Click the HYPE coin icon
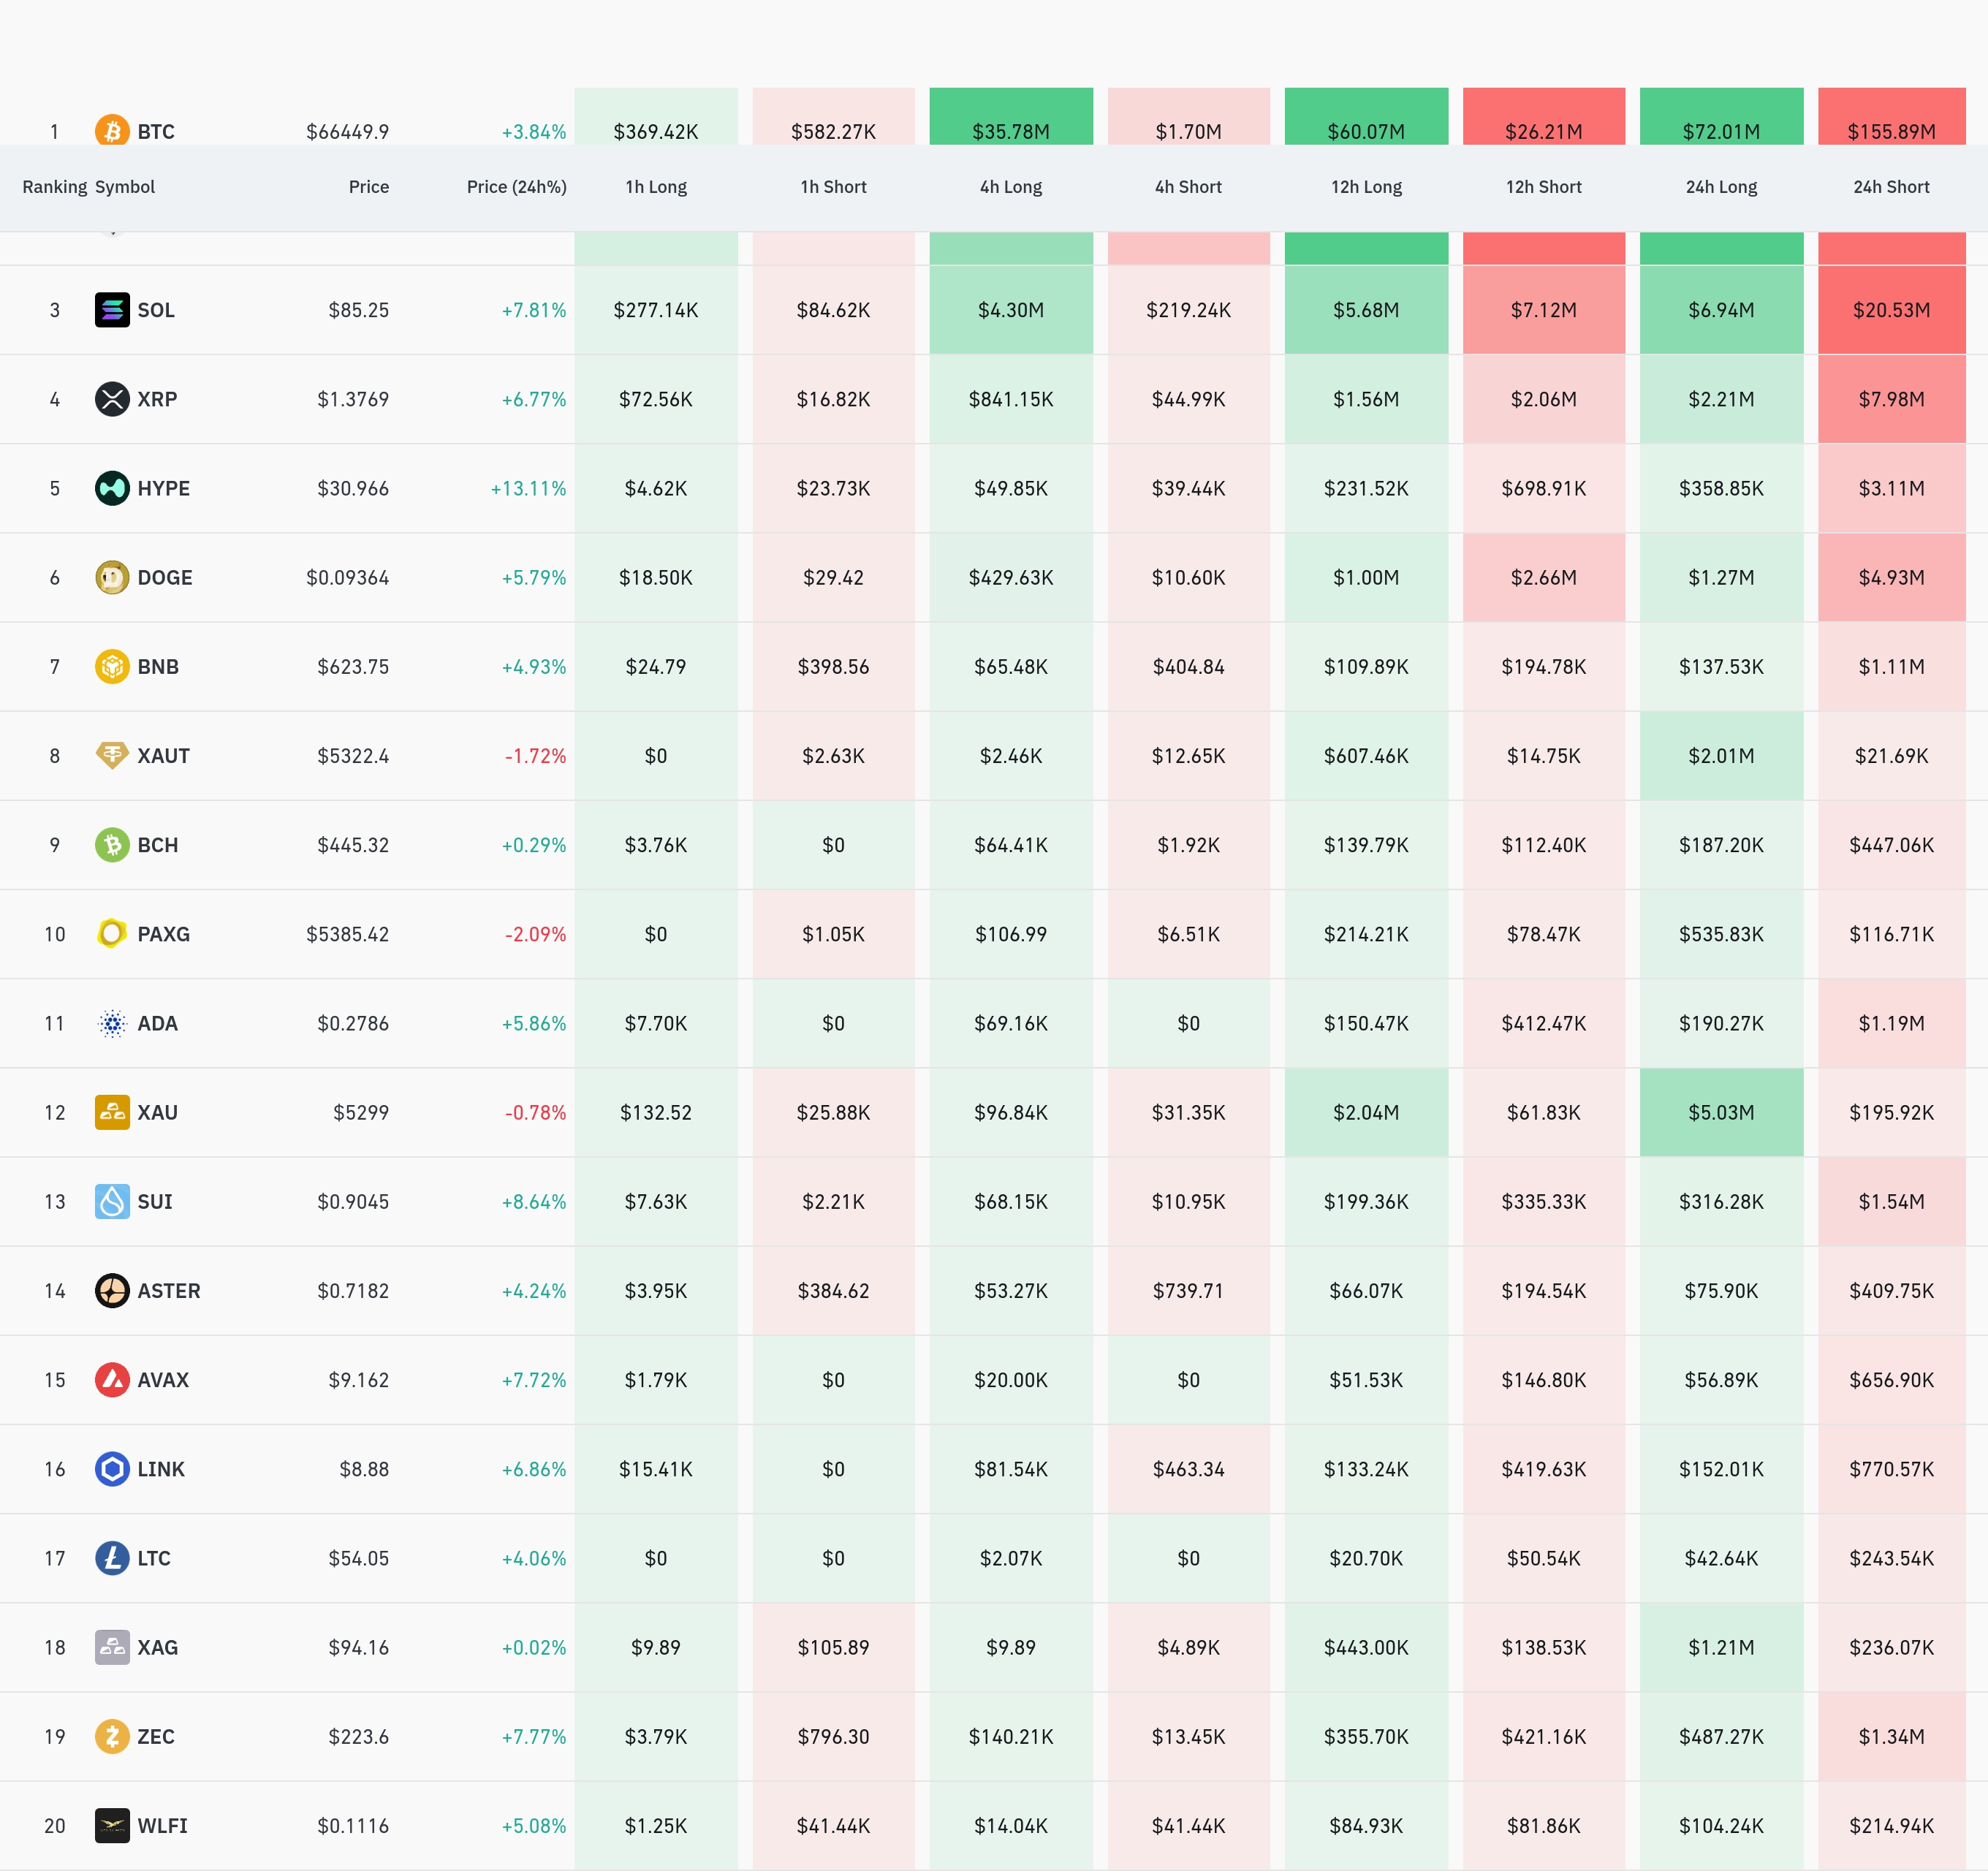 point(112,488)
